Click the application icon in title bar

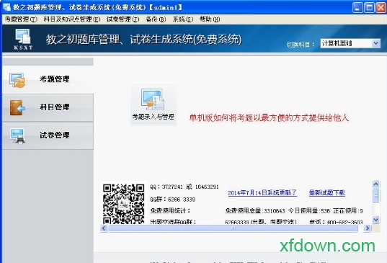pos(6,7)
